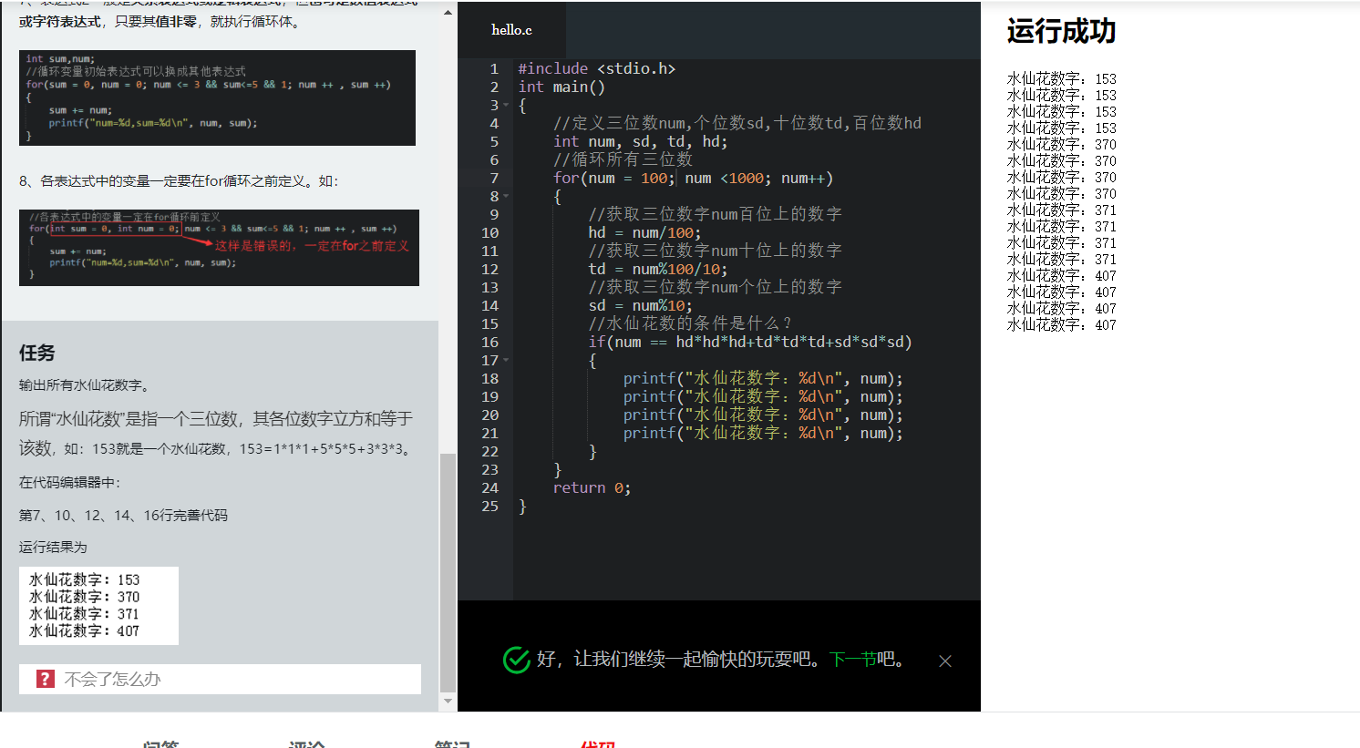Click line number 25 in the gutter
This screenshot has height=748, width=1360.
(489, 506)
